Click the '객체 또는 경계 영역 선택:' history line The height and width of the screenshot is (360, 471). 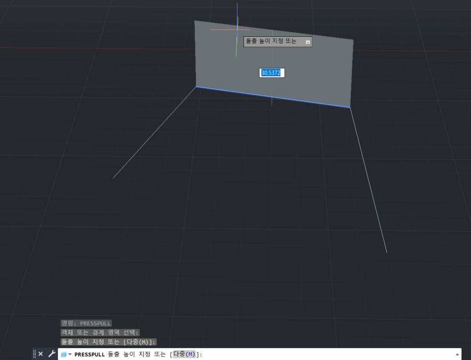point(100,333)
